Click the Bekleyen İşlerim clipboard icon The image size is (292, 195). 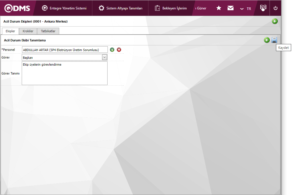point(157,8)
